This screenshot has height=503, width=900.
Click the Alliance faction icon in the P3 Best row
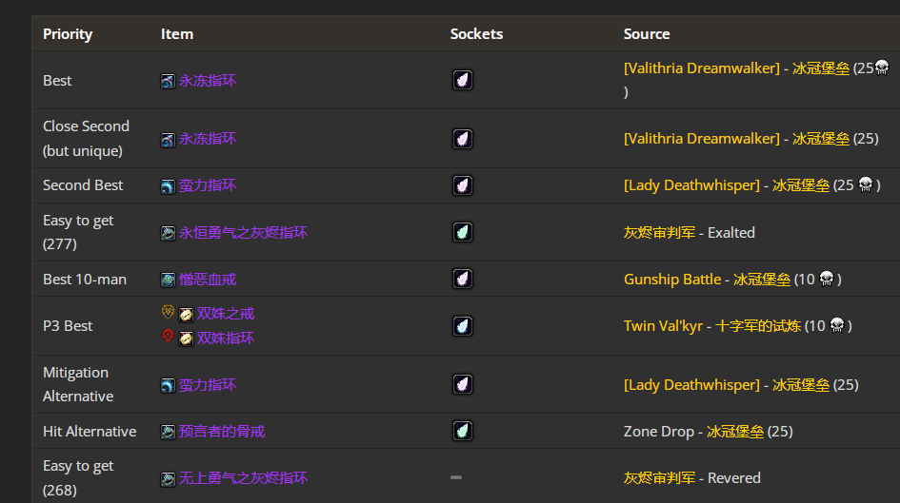(168, 313)
